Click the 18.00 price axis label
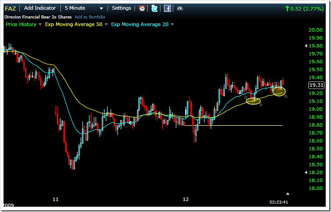This screenshot has height=212, width=331. click(x=316, y=188)
